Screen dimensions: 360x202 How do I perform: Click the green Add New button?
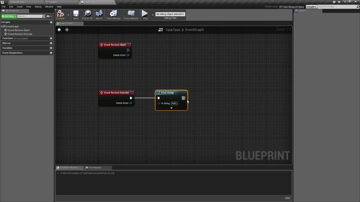pos(9,16)
